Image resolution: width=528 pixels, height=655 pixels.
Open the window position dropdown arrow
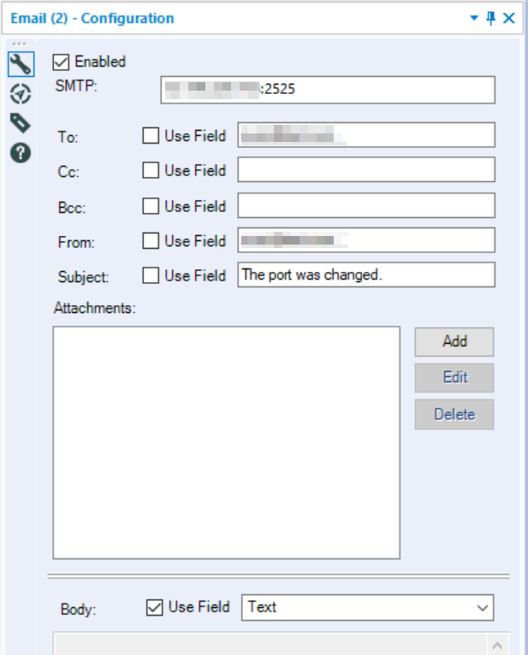click(x=474, y=18)
